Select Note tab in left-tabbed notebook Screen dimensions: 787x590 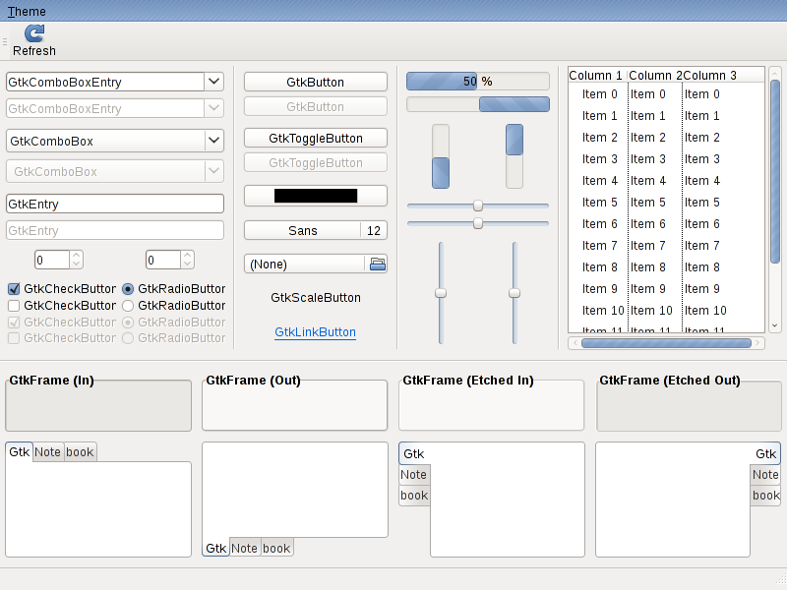(414, 475)
